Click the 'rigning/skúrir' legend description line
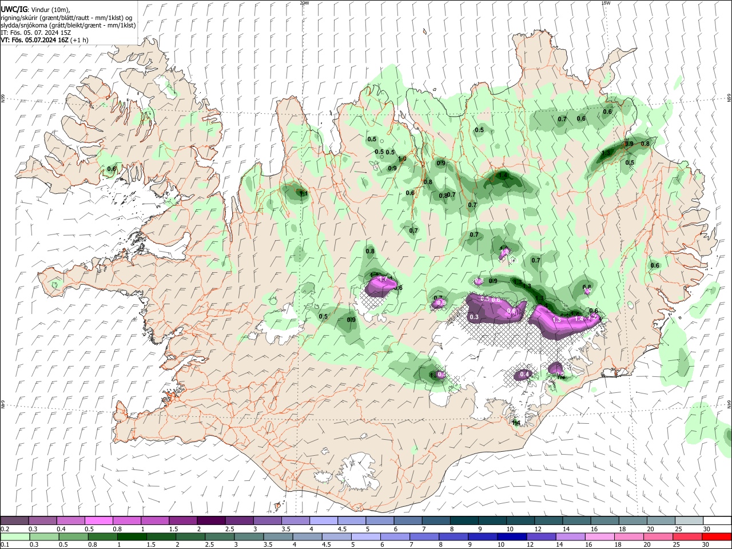 coord(66,18)
